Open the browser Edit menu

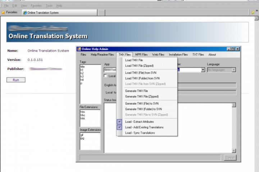click(15, 6)
